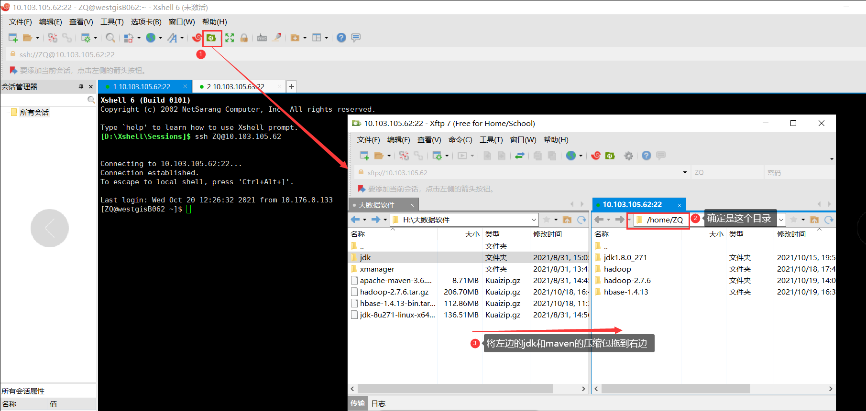Click the Disconnect icon in Xshell toolbar
Screen dimensions: 866x411
[x=53, y=38]
